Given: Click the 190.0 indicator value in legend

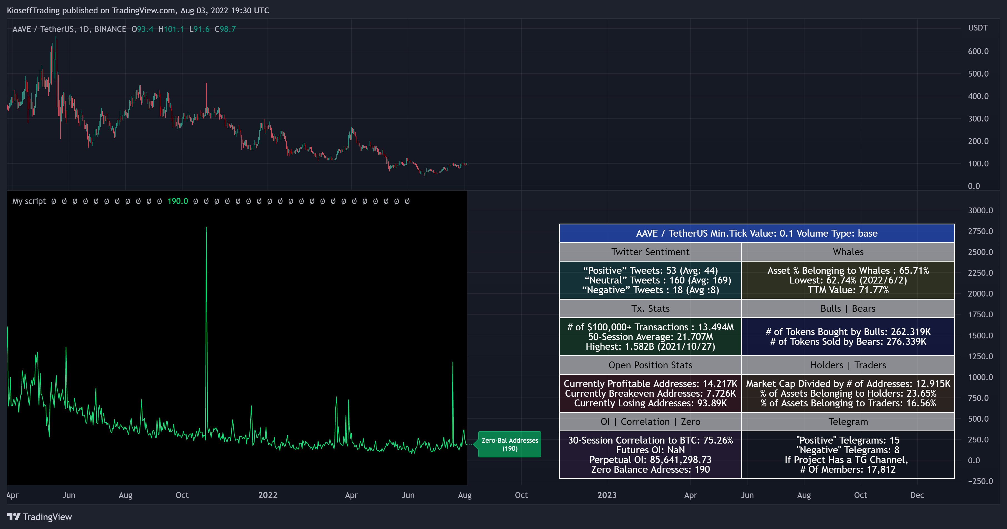Looking at the screenshot, I should (178, 201).
